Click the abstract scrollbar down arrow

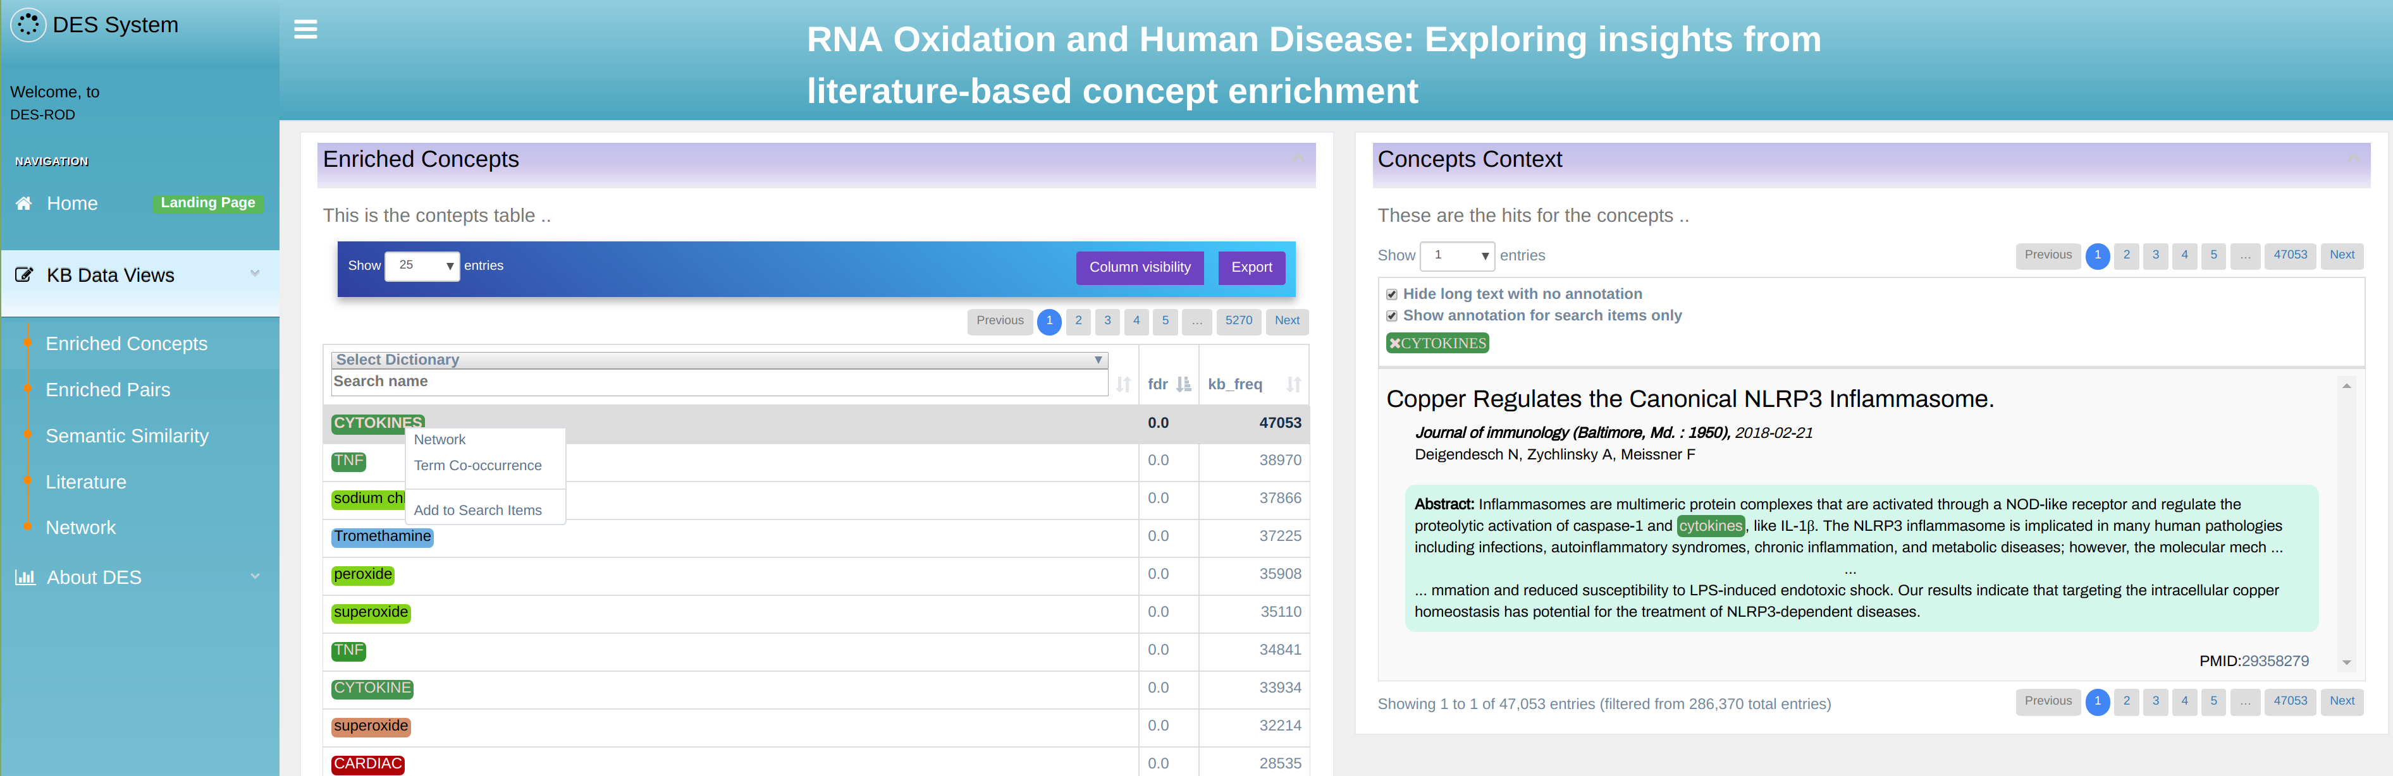[2347, 663]
